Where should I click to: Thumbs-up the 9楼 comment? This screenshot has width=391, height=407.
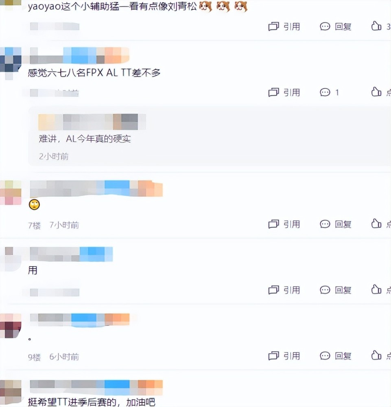click(381, 355)
